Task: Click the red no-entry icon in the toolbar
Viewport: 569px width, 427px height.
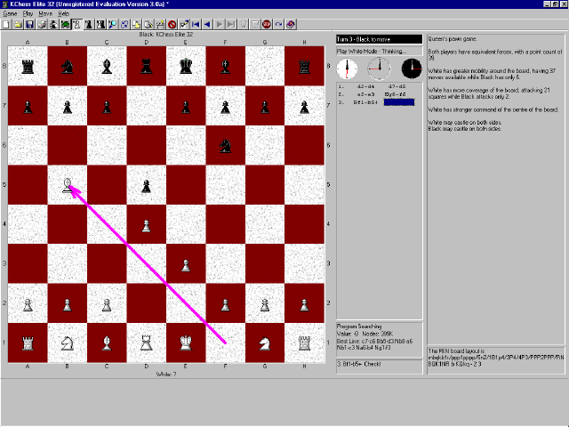Action: click(x=172, y=24)
